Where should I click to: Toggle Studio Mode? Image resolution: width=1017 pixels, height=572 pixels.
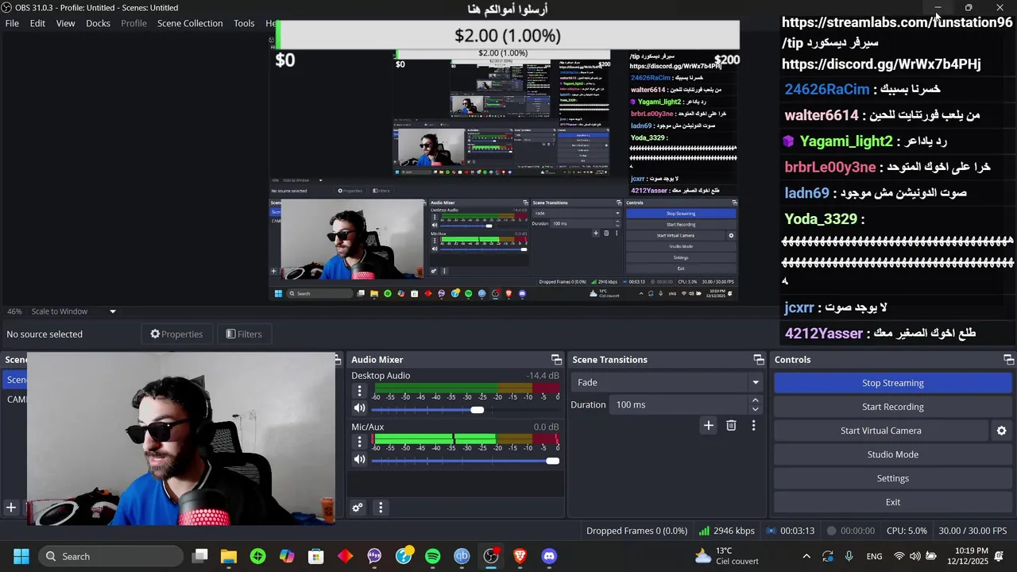892,454
